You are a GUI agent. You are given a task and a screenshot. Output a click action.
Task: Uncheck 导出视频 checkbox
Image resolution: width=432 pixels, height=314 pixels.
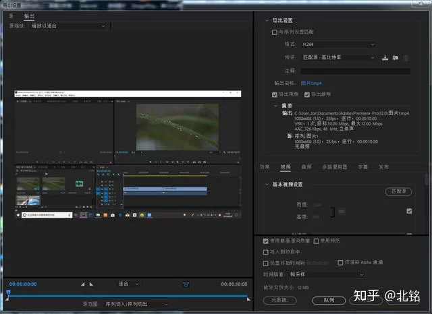point(274,94)
